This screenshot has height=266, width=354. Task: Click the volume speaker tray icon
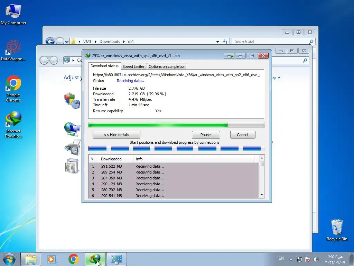click(x=316, y=259)
